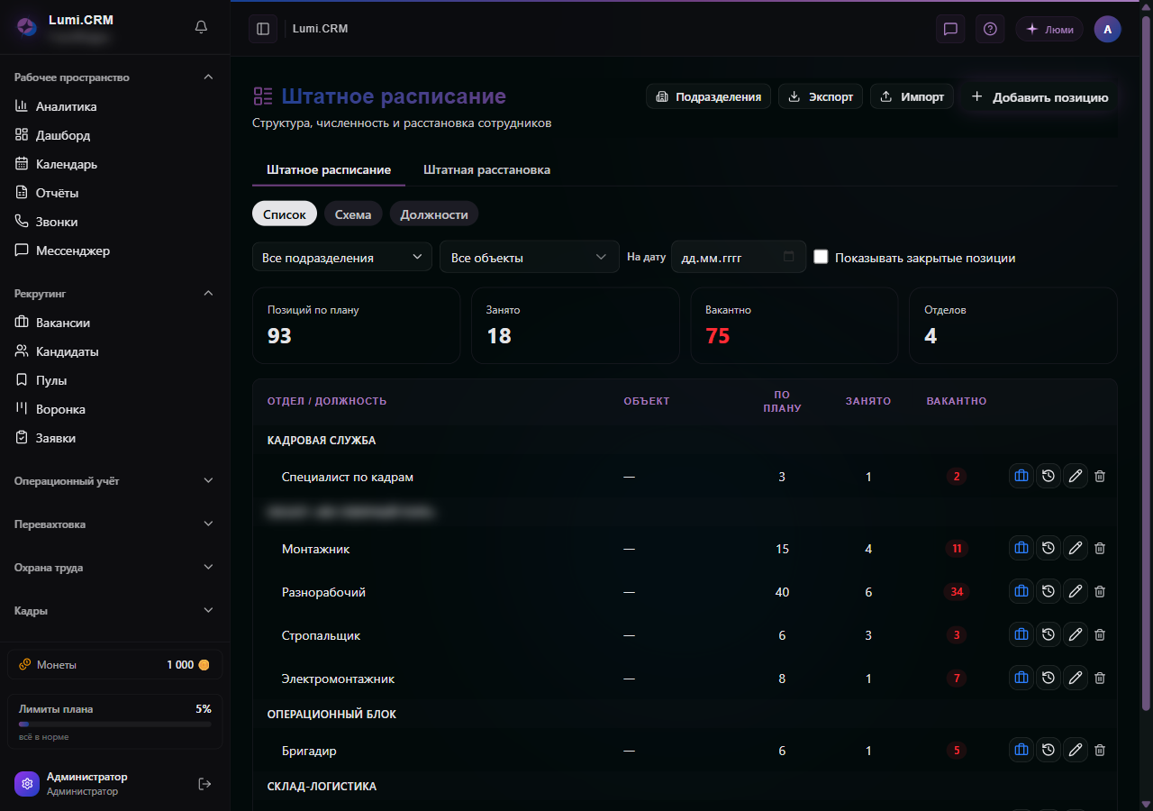Image resolution: width=1153 pixels, height=811 pixels.
Task: Edit Монтажник position pencil icon
Action: tap(1075, 548)
